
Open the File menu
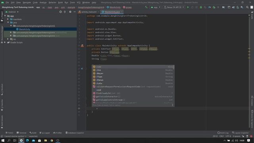[7, 2]
